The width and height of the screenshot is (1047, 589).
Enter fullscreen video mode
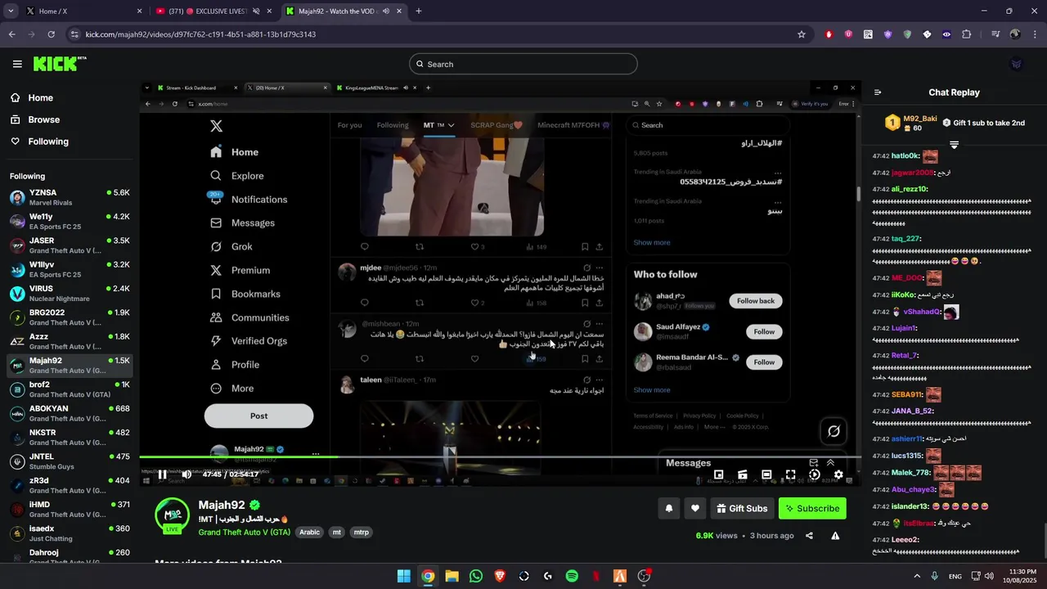(x=791, y=474)
